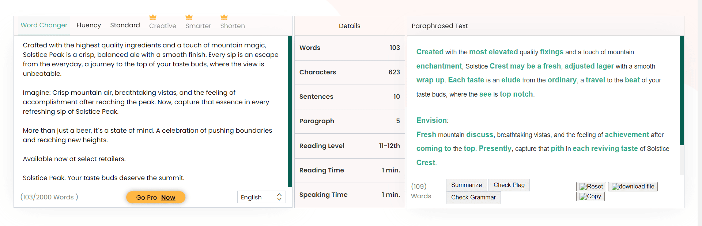The height and width of the screenshot is (226, 702).
Task: Click inside the original text input area
Action: click(x=150, y=109)
